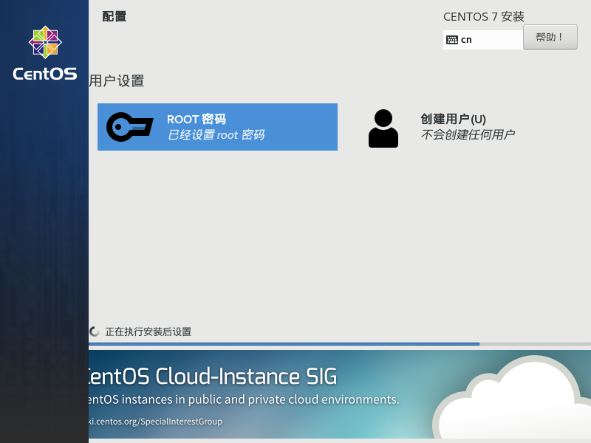Click the CentOS Cloud-Instance SIG banner title
591x443 pixels.
coord(213,377)
